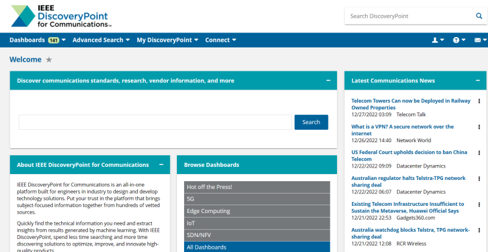The height and width of the screenshot is (252, 488).
Task: Collapse the About IEEE DiscoveryPoint panel
Action: (161, 165)
